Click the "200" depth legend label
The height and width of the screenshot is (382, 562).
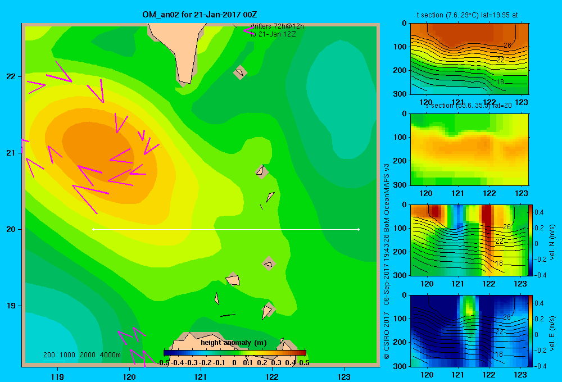(49, 355)
